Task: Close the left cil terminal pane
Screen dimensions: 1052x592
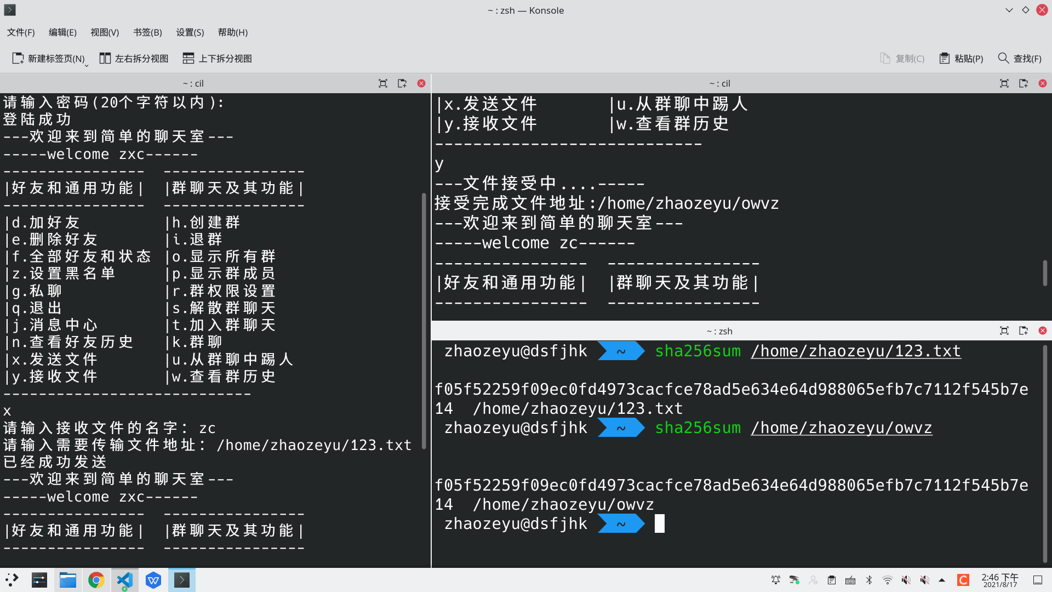Action: 421,83
